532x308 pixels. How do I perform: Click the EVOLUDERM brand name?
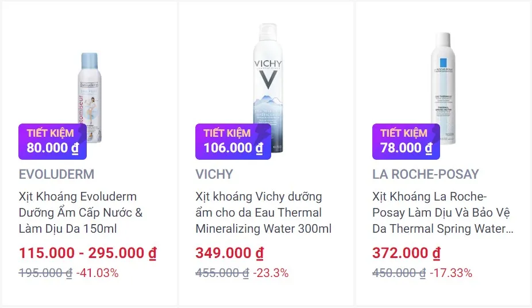point(56,174)
